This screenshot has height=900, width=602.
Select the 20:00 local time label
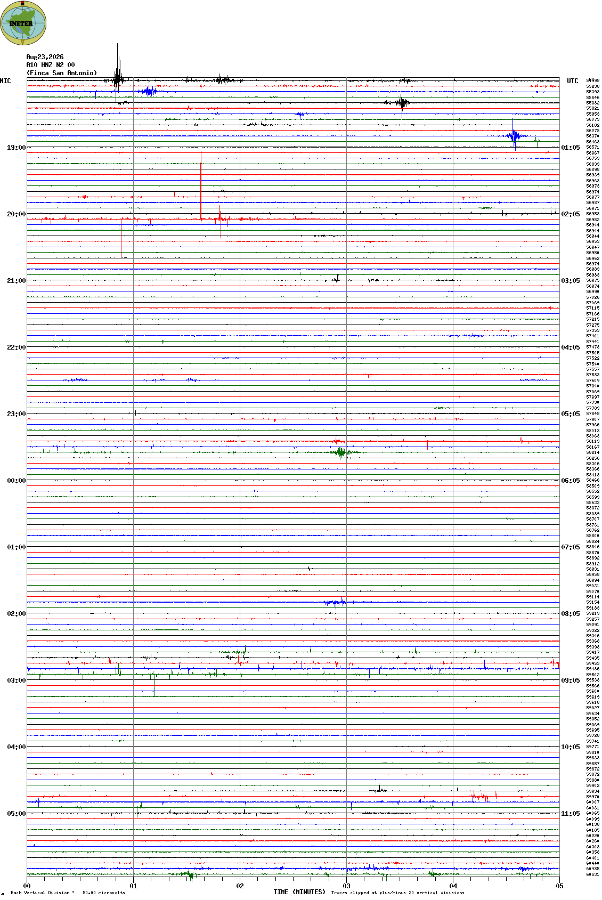[16, 214]
